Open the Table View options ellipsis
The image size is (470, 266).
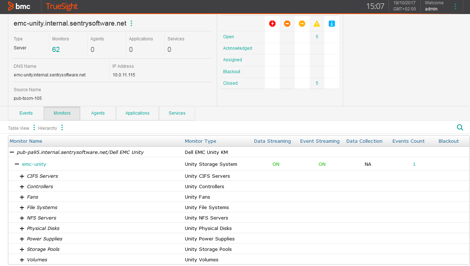pyautogui.click(x=33, y=128)
